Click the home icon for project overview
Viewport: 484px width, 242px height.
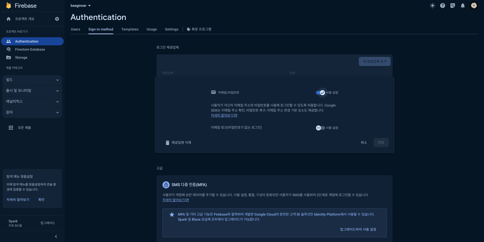9,19
